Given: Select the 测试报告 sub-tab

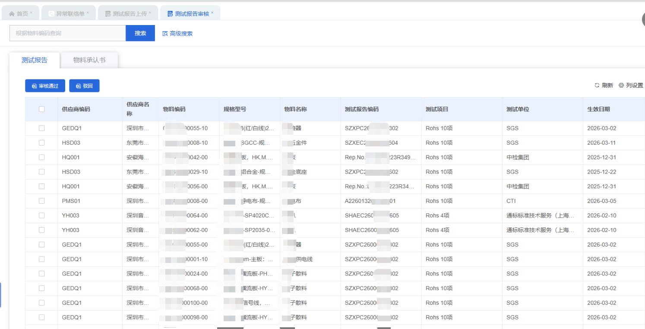Looking at the screenshot, I should [35, 60].
